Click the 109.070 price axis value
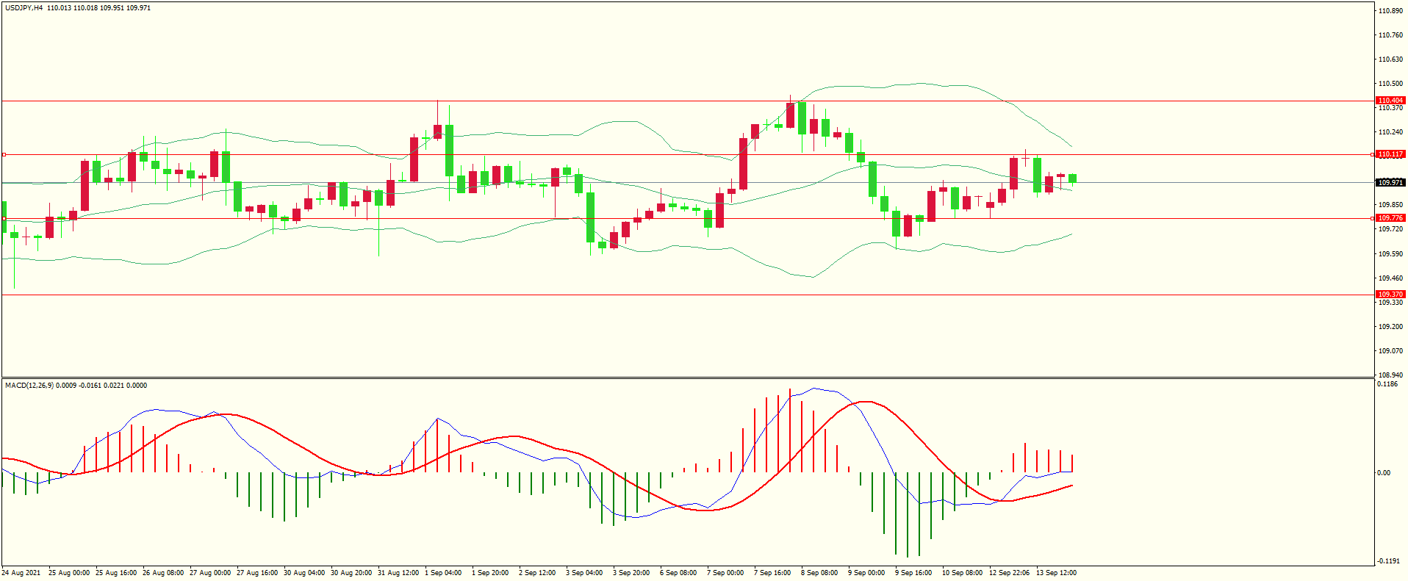This screenshot has width=1408, height=581. [x=1390, y=351]
